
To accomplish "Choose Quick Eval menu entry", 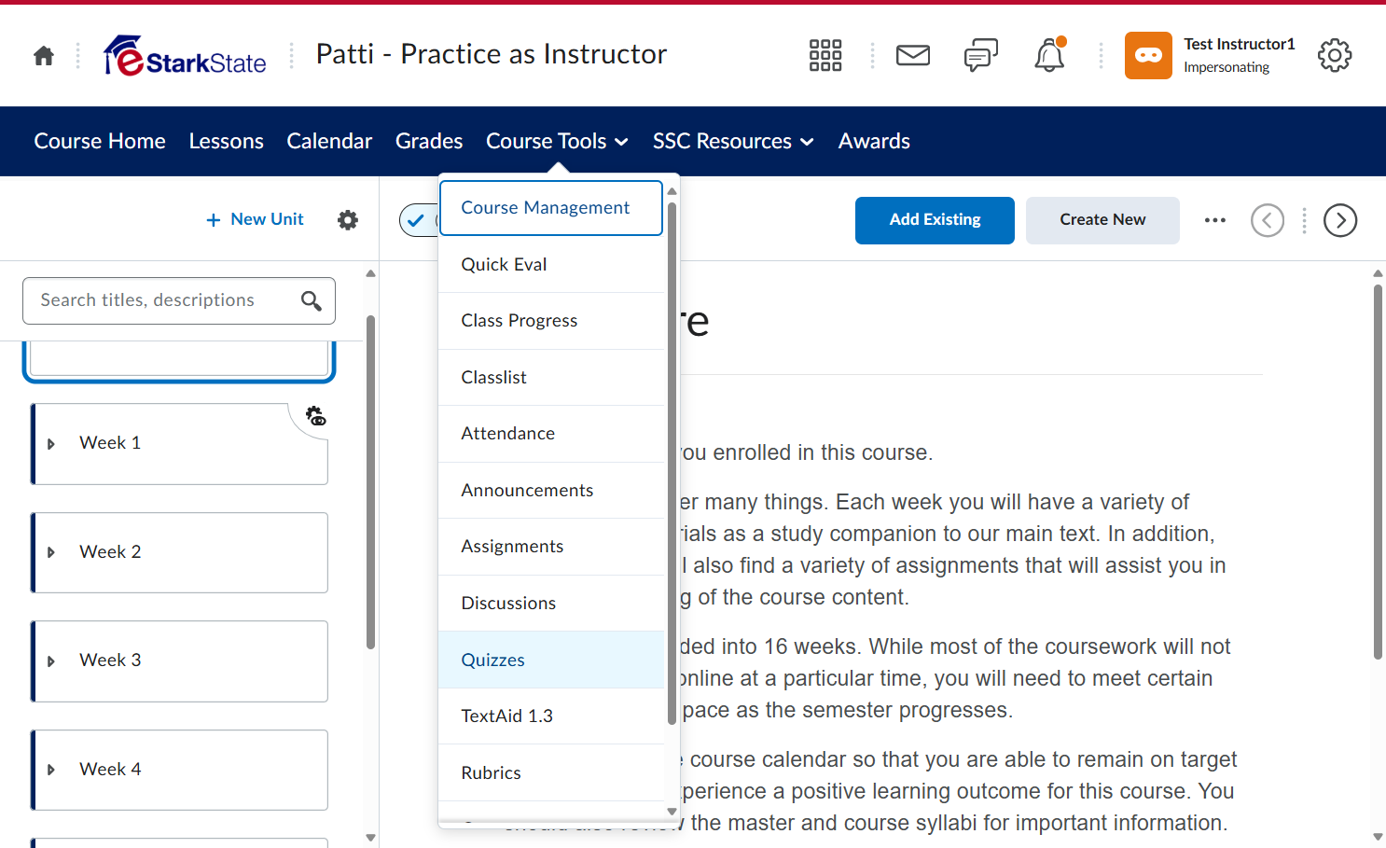I will point(551,265).
